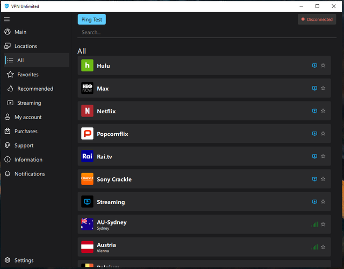Select the AU-Sydney location name
The width and height of the screenshot is (344, 269).
pos(112,222)
